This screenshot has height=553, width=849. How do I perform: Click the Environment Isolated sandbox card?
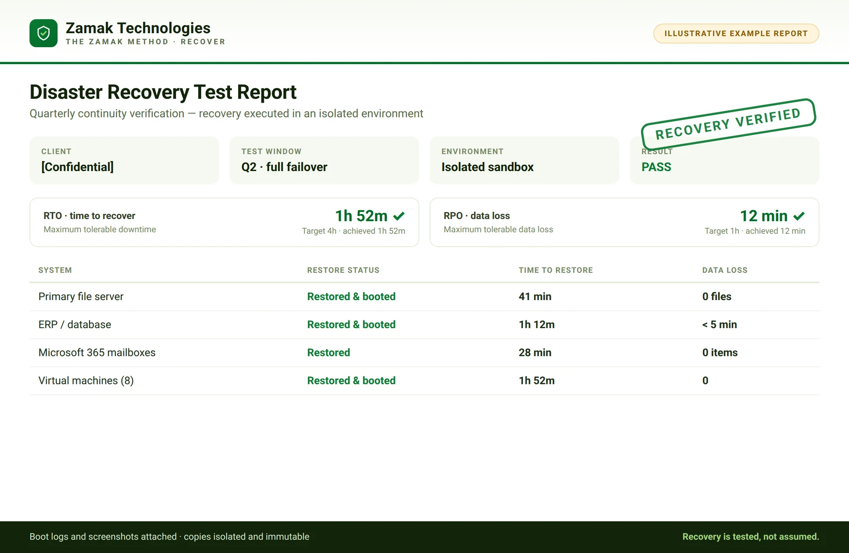524,160
